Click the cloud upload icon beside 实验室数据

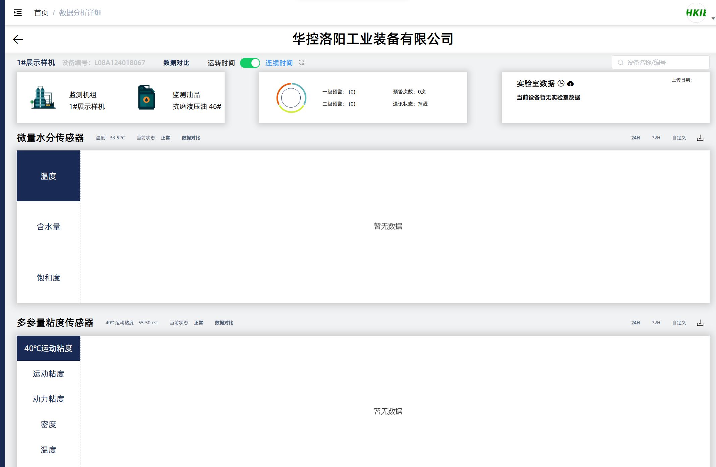570,83
